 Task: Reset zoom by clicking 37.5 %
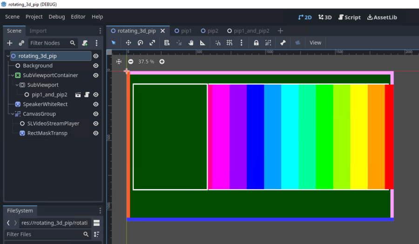pos(146,62)
